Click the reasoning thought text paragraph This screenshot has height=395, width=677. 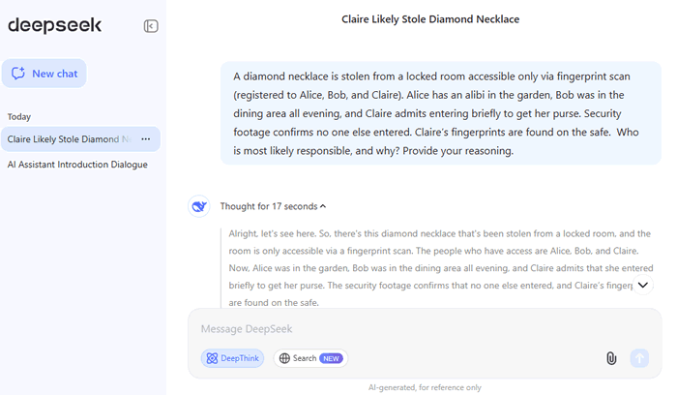435,260
